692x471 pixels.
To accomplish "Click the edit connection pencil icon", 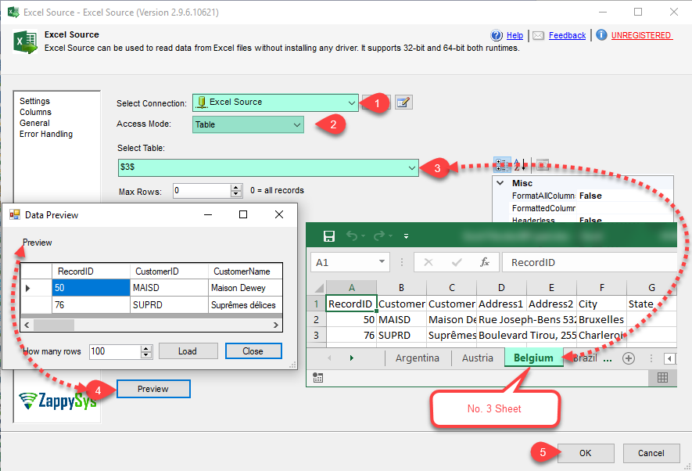I will point(403,102).
